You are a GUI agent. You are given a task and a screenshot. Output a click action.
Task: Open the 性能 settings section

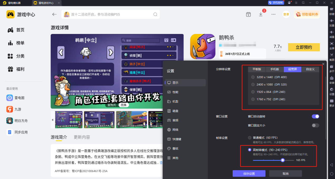point(175,92)
